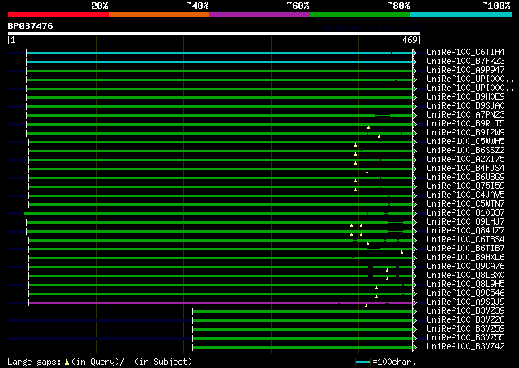Select the UniRef100_B9H0E9 entry
The width and height of the screenshot is (519, 368).
[466, 97]
